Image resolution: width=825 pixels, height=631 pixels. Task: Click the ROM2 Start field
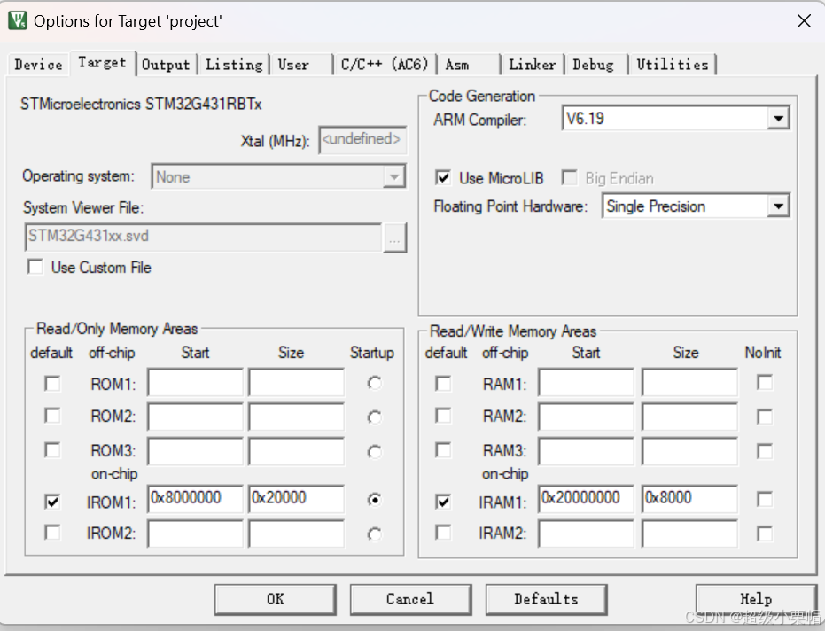coord(195,417)
